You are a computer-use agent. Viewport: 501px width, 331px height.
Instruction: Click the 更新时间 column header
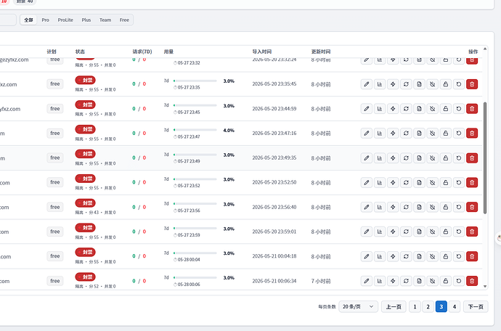coord(321,52)
